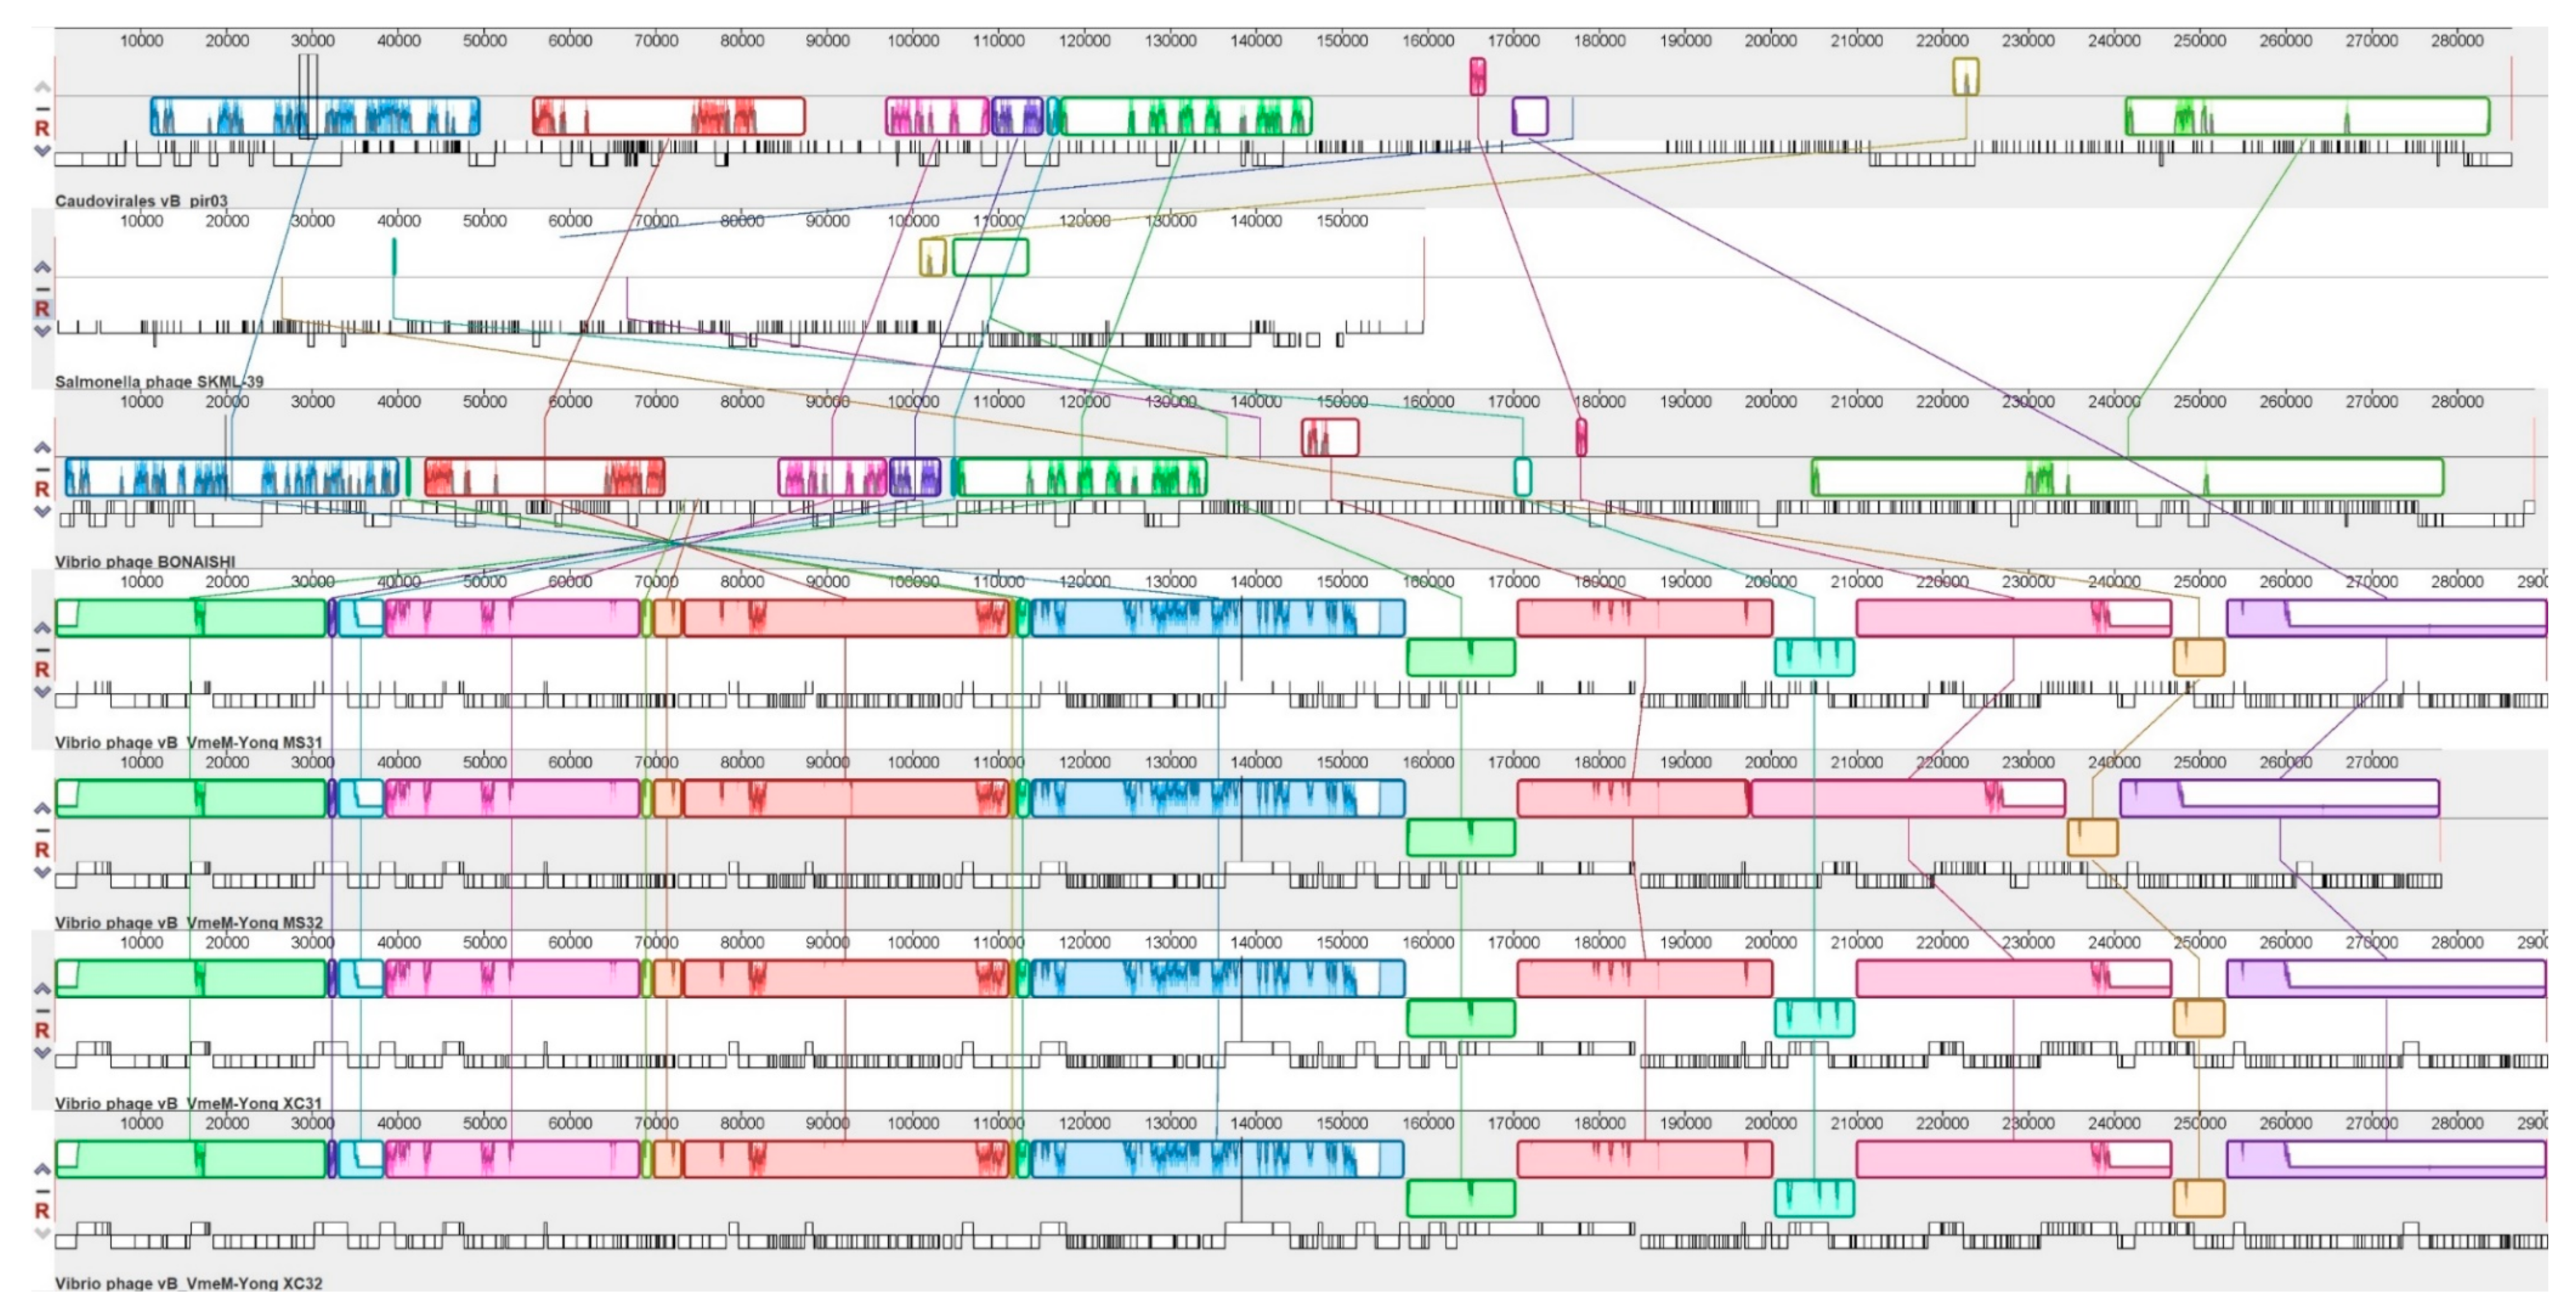Move Vibrio phage BONAISHI genome down
2576x1315 pixels.
(x=42, y=511)
